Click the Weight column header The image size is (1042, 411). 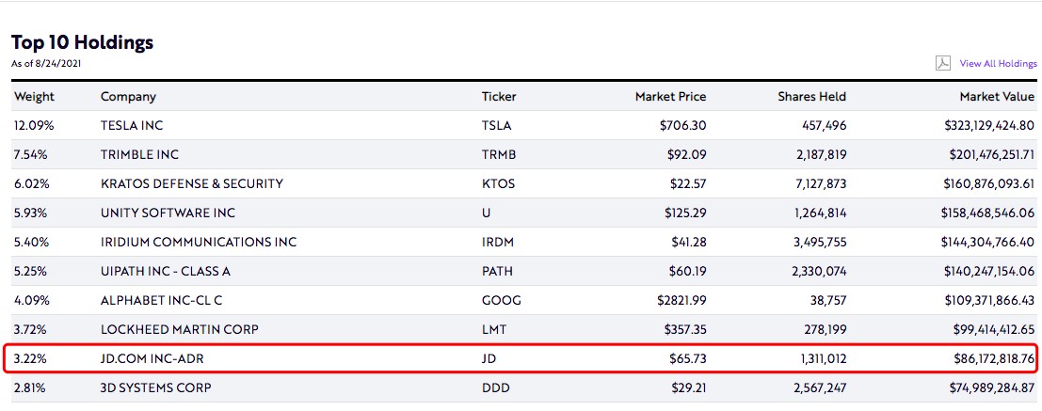pos(34,97)
